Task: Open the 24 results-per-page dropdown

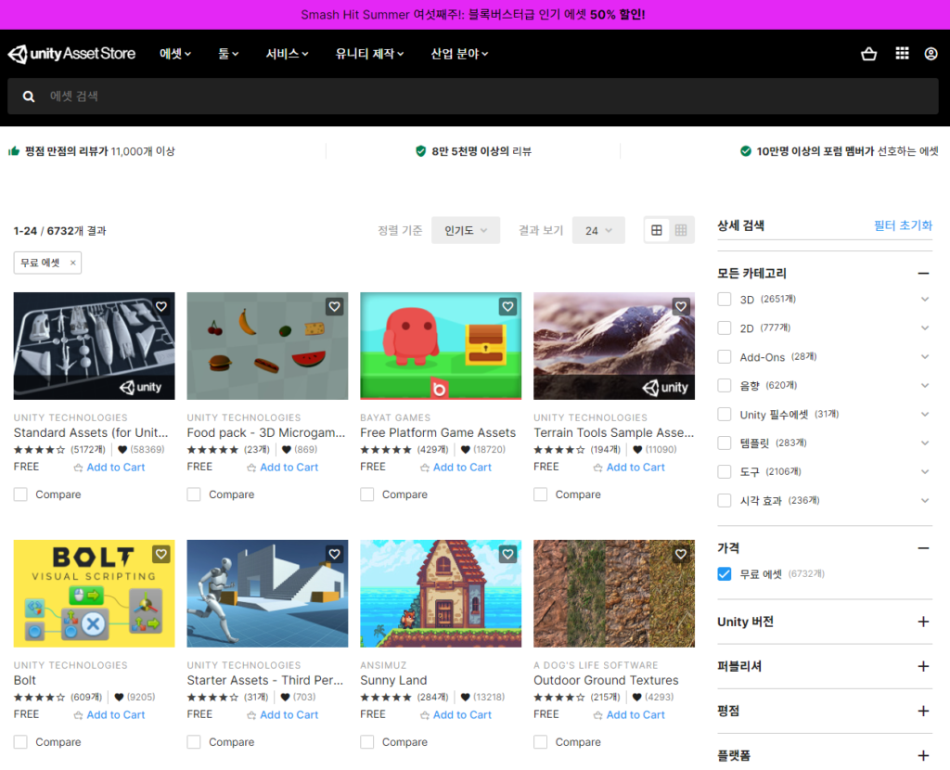Action: point(598,230)
